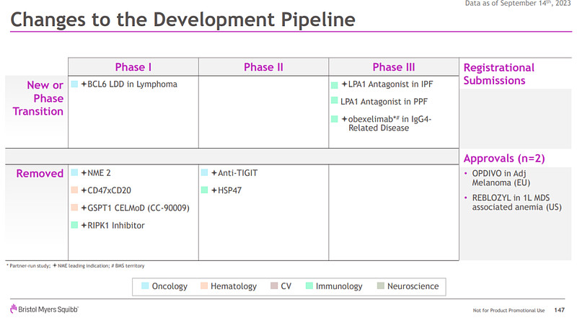Select the Phase I column header
The image size is (577, 318).
pos(133,67)
